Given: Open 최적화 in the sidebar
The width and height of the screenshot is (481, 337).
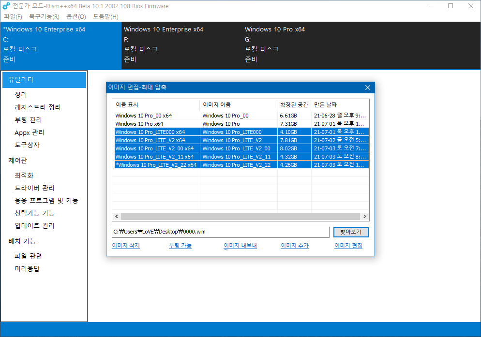Looking at the screenshot, I should tap(24, 176).
